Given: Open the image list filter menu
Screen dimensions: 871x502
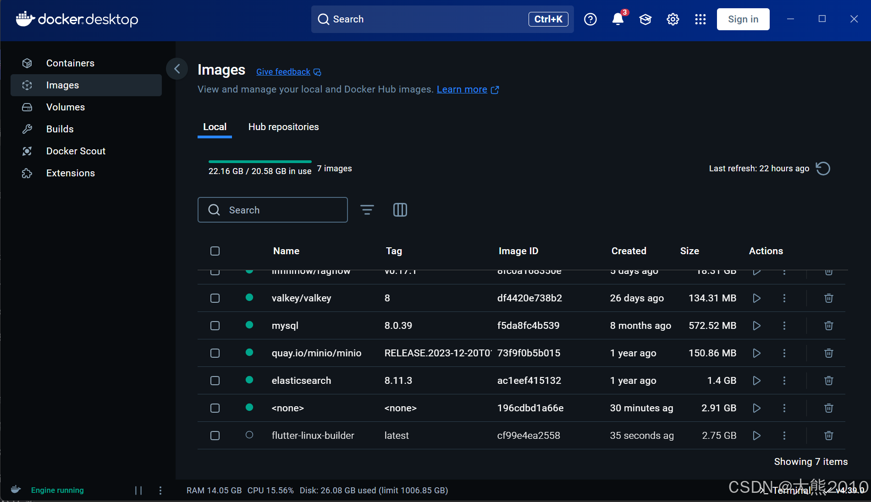Looking at the screenshot, I should pyautogui.click(x=367, y=210).
